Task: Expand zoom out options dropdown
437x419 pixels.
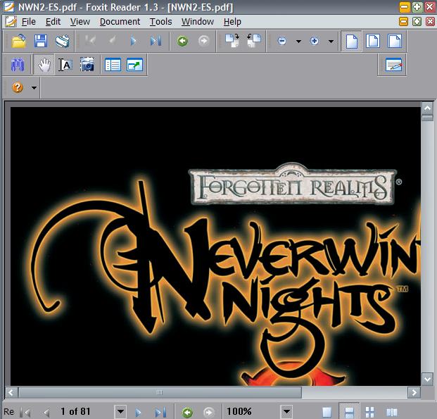Action: pyautogui.click(x=298, y=42)
